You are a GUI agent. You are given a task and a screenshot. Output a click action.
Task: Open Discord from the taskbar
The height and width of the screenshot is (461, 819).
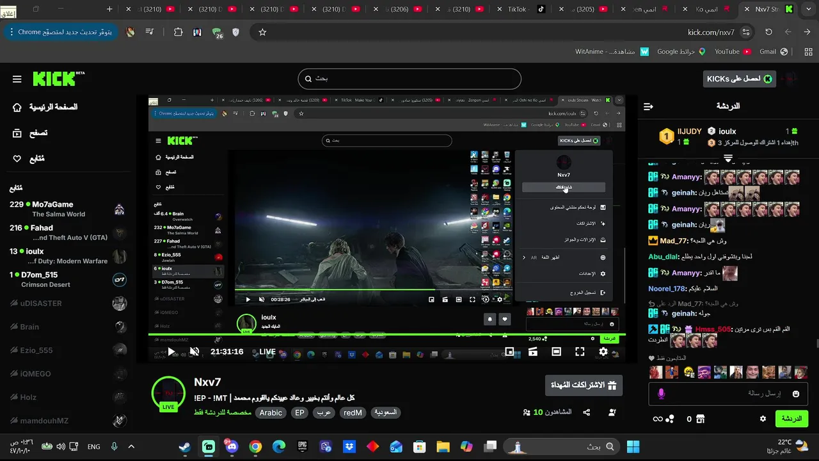(x=231, y=446)
